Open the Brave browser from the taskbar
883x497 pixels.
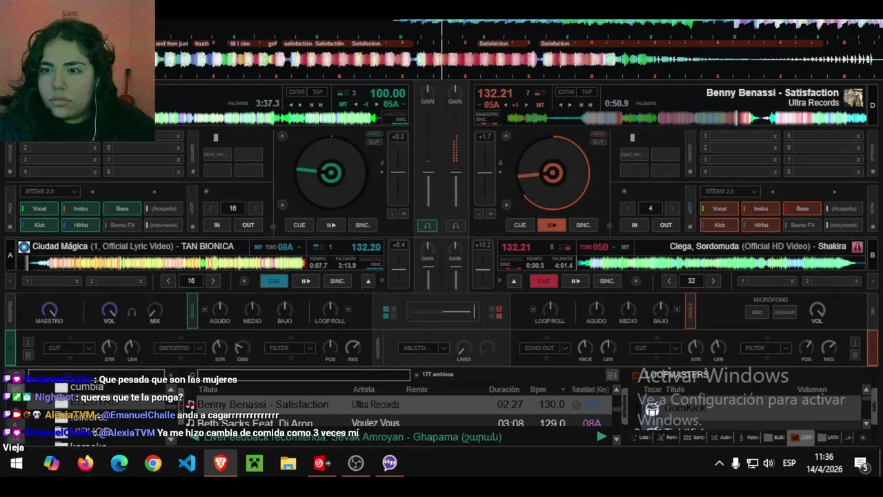coord(221,463)
